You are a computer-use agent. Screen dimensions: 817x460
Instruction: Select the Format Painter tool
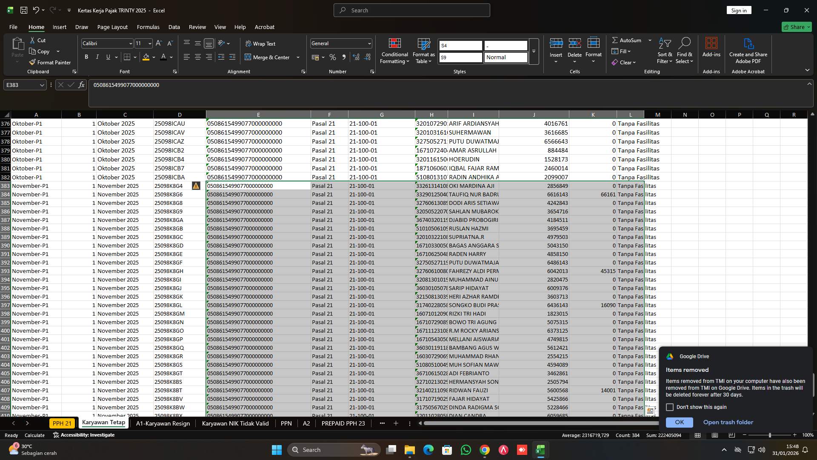click(x=50, y=62)
